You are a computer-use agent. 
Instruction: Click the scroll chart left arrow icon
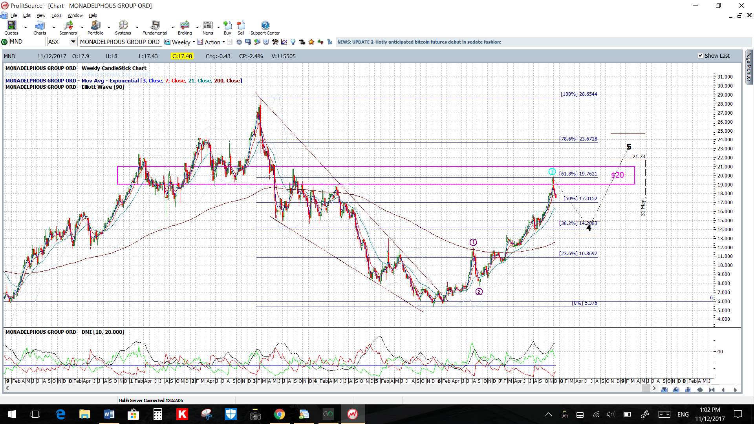pos(723,390)
